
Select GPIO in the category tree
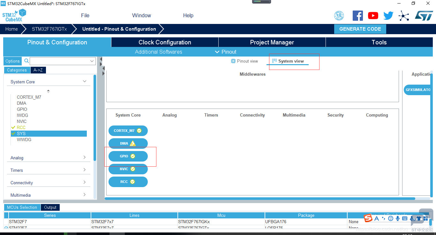22,109
